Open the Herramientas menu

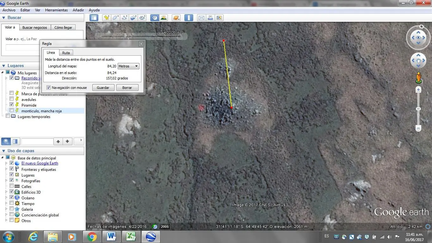[56, 10]
